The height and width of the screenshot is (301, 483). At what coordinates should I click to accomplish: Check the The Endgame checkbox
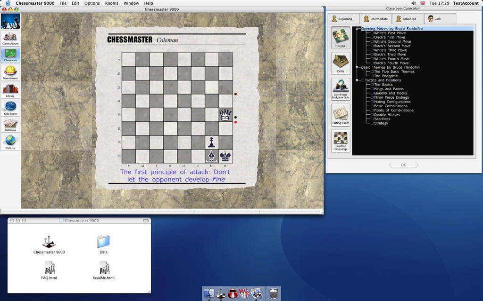pyautogui.click(x=372, y=76)
